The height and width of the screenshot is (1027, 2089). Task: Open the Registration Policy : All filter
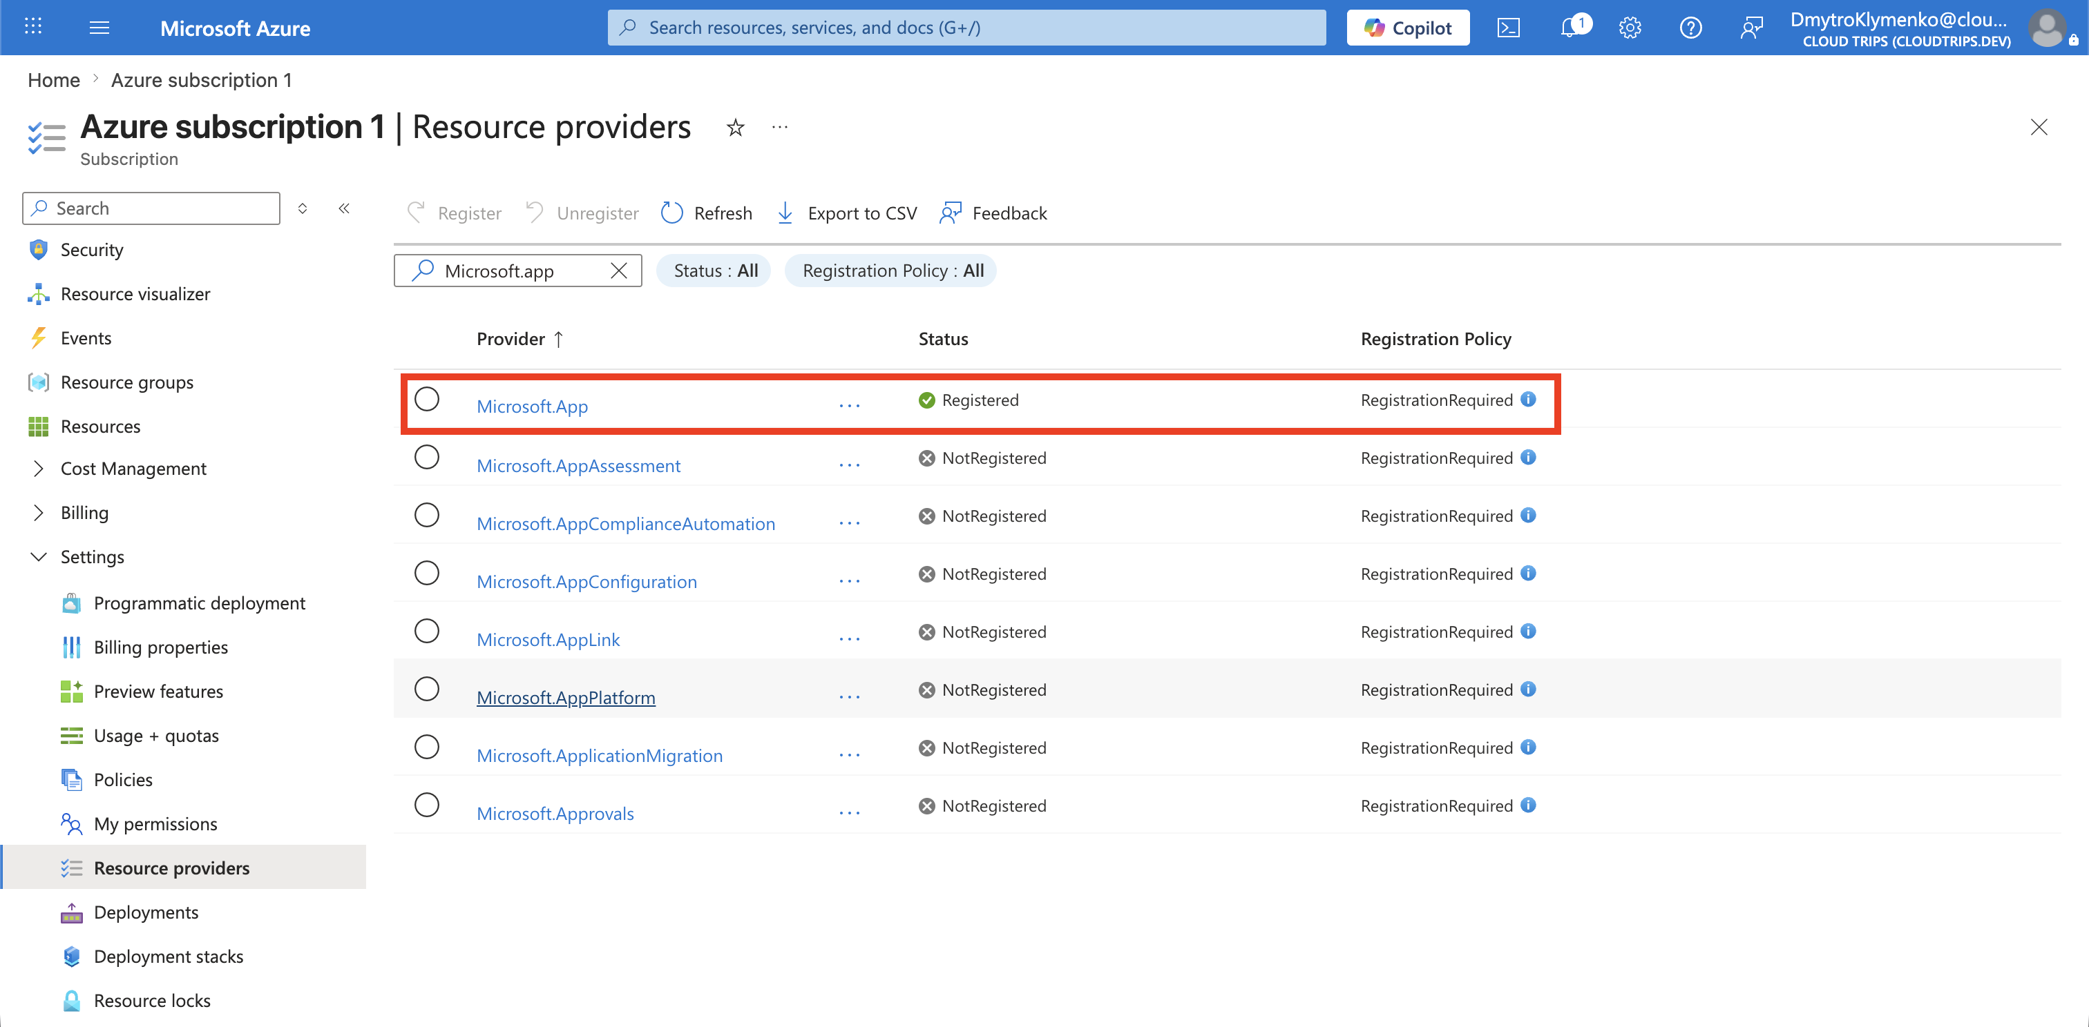click(x=891, y=271)
